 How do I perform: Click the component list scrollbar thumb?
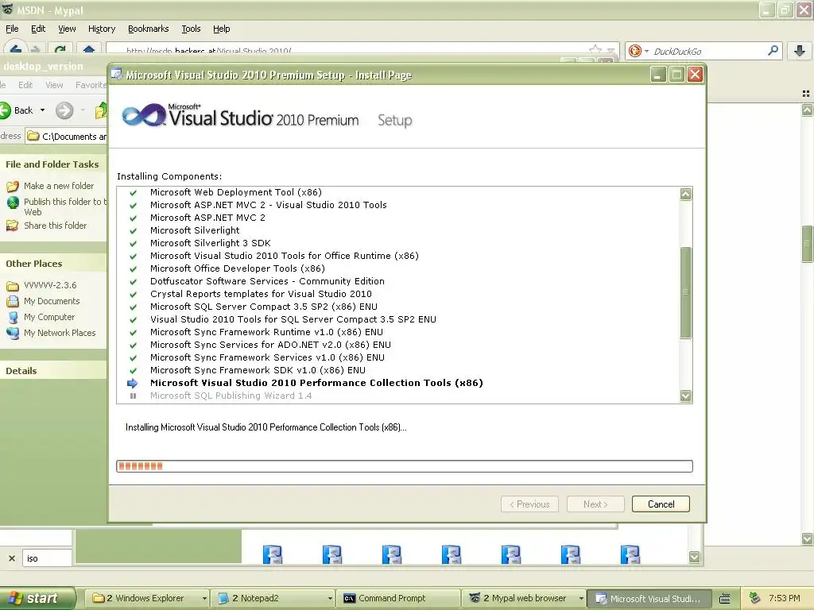(x=685, y=292)
